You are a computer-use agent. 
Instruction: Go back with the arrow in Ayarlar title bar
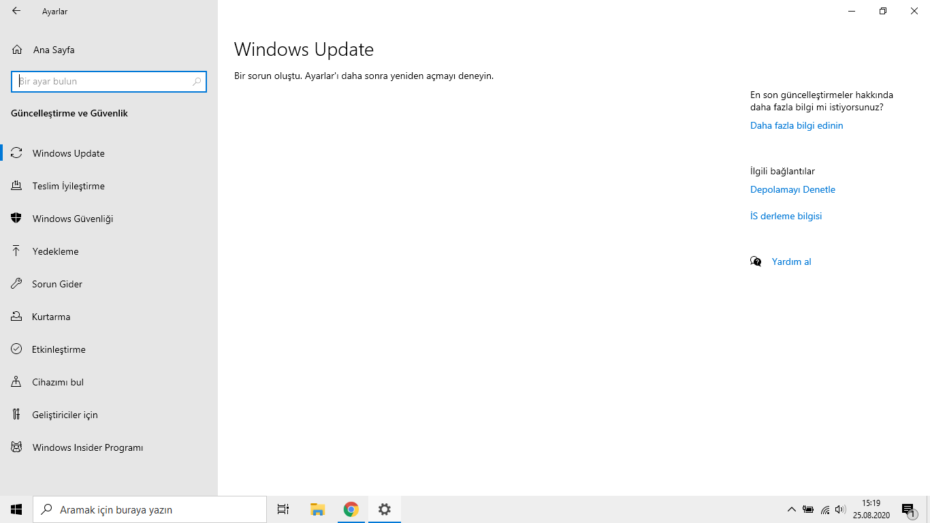click(16, 11)
